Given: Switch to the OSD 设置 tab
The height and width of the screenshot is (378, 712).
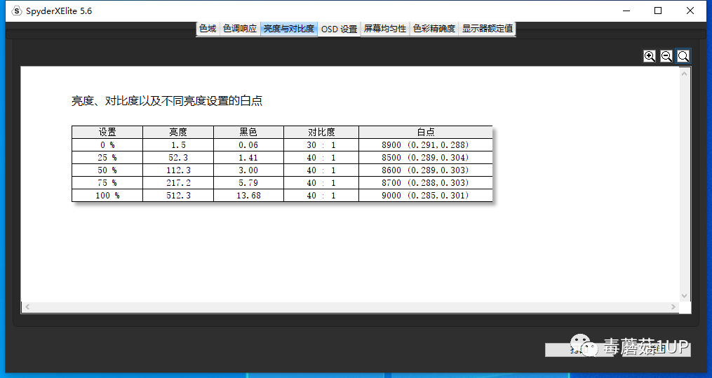Looking at the screenshot, I should [339, 29].
